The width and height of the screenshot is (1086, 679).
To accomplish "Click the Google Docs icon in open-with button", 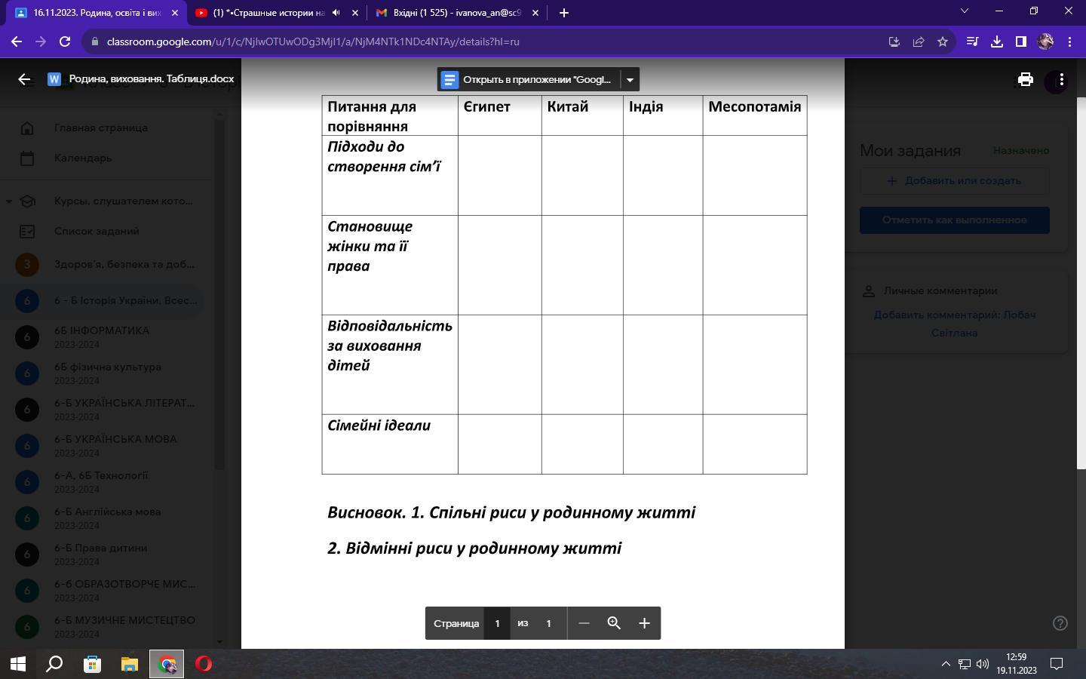I will [449, 79].
